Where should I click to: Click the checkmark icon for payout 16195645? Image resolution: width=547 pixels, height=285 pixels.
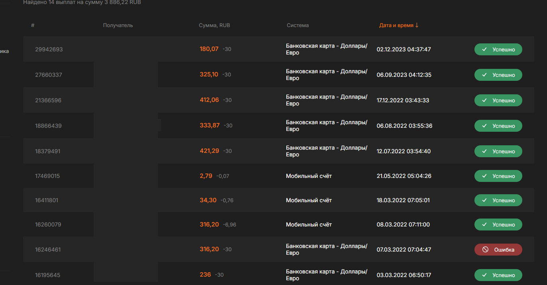(x=484, y=275)
